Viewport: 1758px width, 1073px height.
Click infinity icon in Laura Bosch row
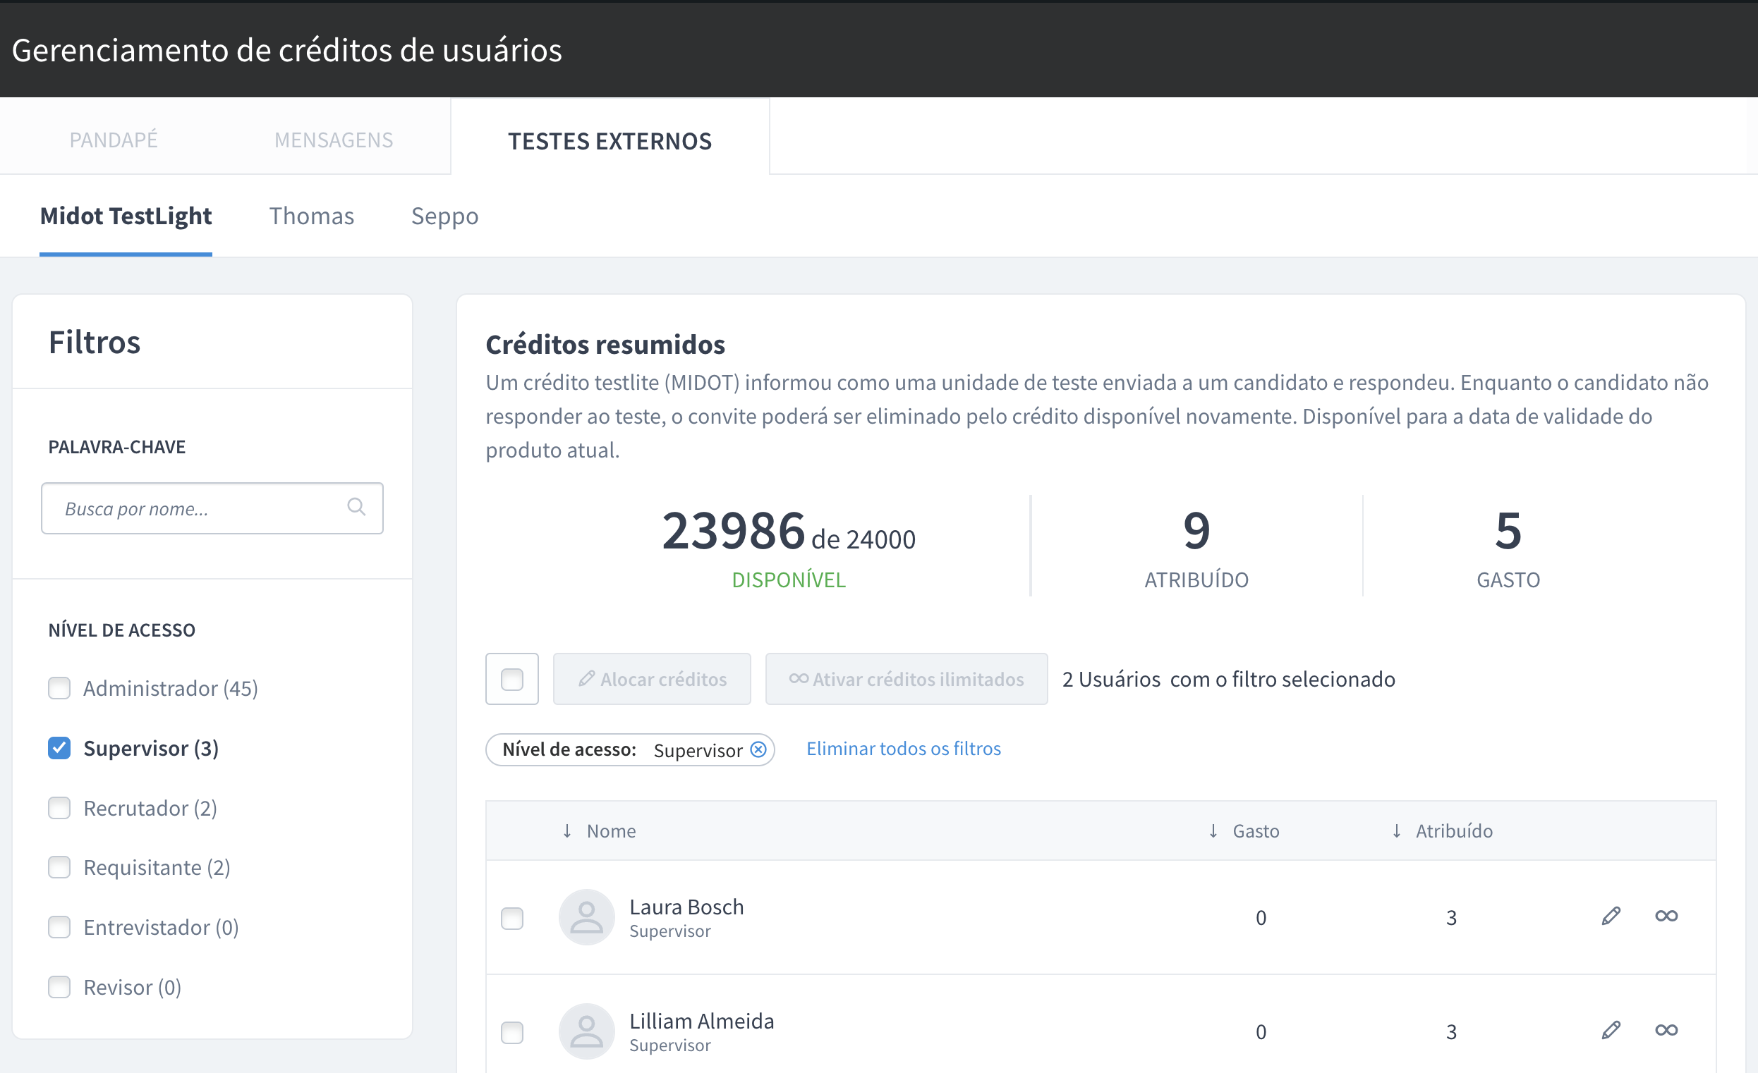1666,916
